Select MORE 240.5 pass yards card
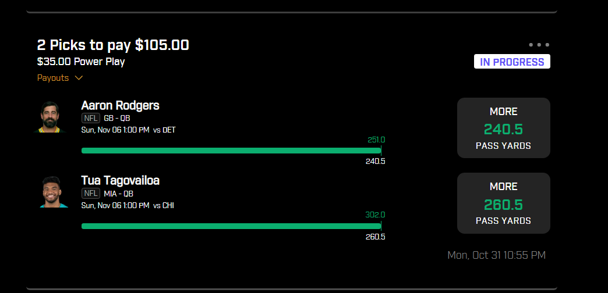Screen dimensions: 608x293 tap(503, 128)
